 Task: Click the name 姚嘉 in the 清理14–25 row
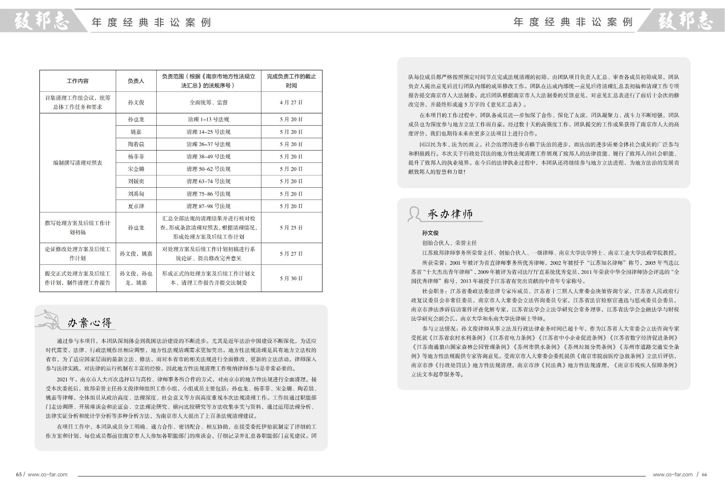pyautogui.click(x=136, y=132)
